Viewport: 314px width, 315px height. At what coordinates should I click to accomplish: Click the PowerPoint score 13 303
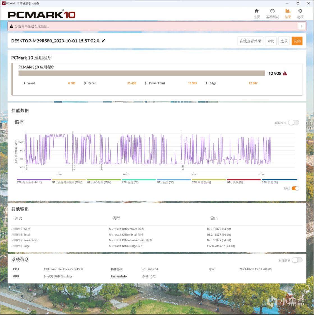pos(192,83)
